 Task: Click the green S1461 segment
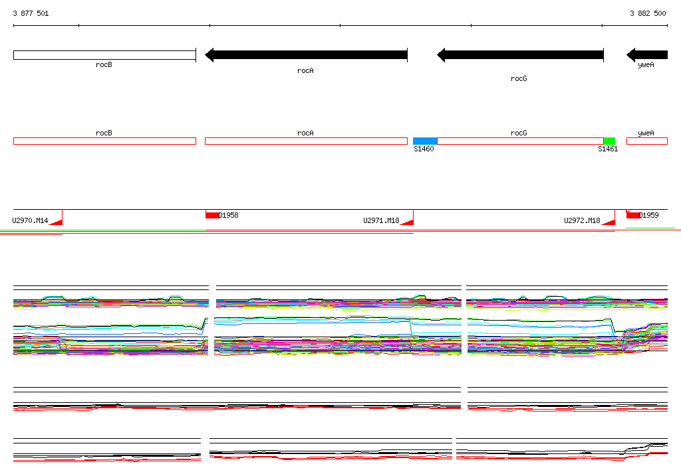pyautogui.click(x=610, y=141)
